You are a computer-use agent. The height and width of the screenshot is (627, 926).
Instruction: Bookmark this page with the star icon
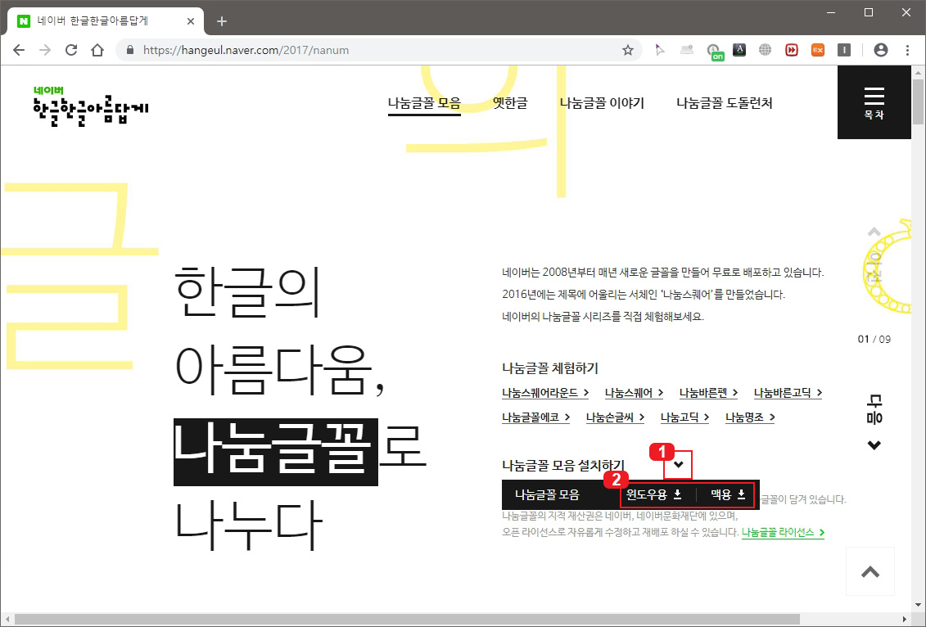pyautogui.click(x=628, y=50)
